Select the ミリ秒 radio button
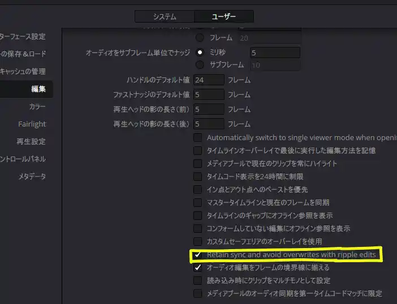 click(x=200, y=52)
